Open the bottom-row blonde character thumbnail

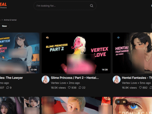[76, 105]
